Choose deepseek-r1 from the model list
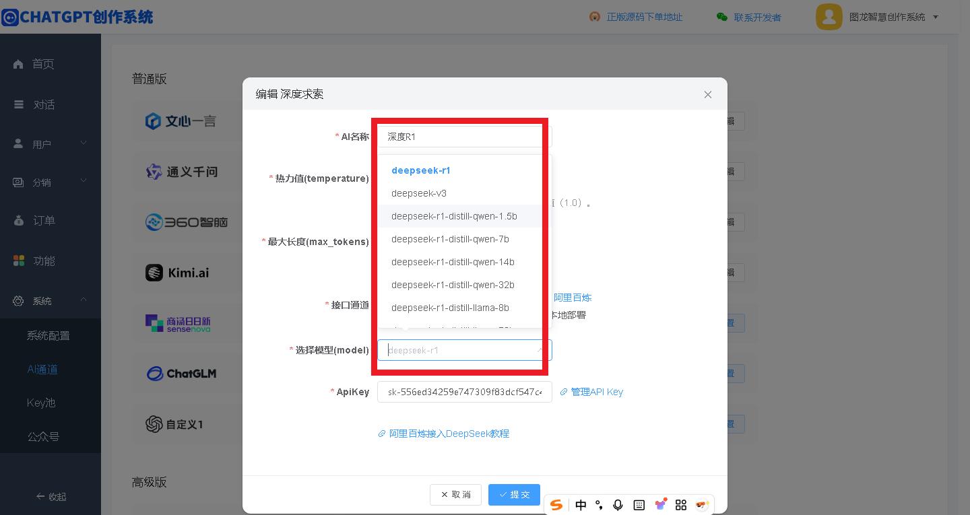This screenshot has height=515, width=970. [465, 170]
